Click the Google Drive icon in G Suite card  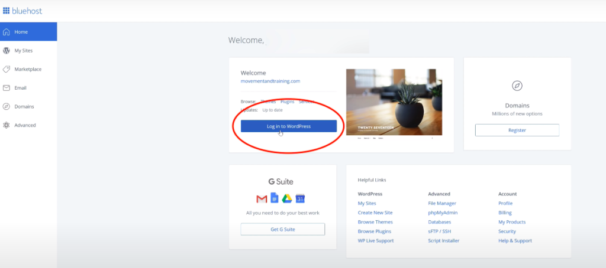tap(286, 198)
